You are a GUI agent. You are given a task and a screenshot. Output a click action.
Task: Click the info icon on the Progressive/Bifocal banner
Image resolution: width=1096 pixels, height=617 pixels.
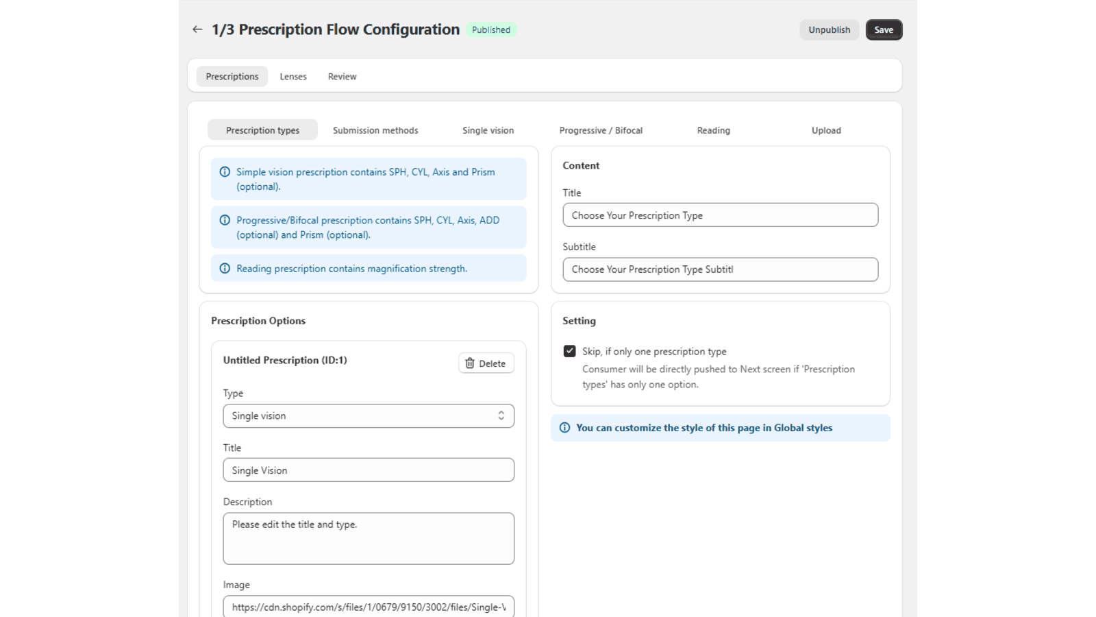tap(225, 220)
